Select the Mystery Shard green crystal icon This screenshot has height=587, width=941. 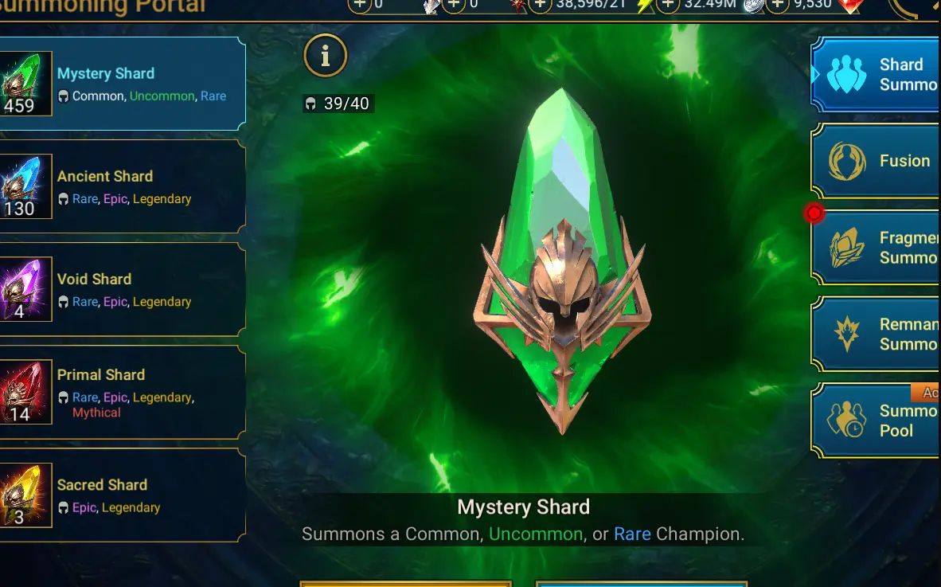[25, 84]
